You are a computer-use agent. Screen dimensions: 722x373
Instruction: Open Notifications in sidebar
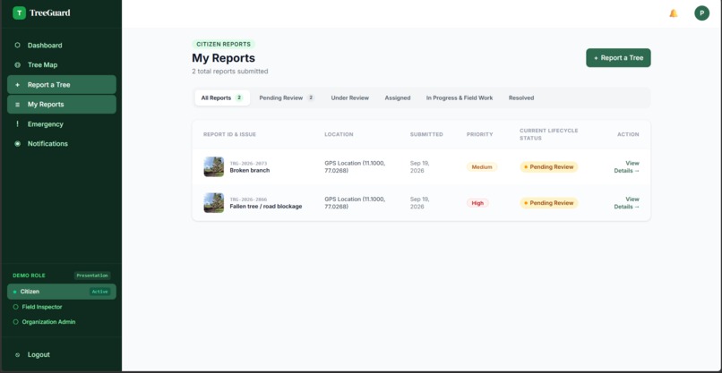pos(62,143)
